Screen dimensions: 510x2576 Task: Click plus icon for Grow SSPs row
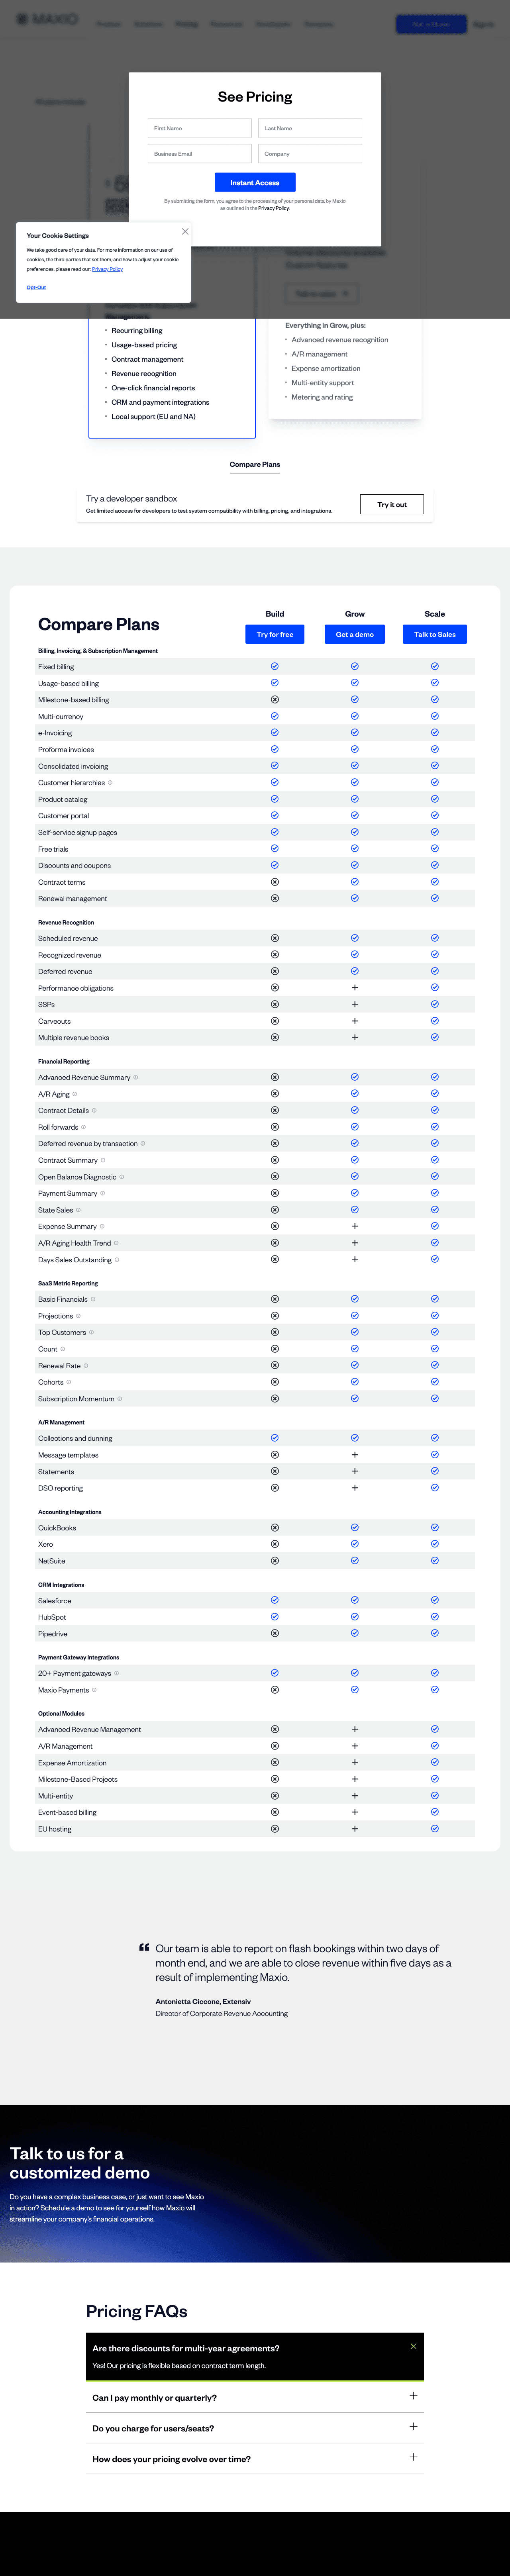pyautogui.click(x=355, y=1004)
